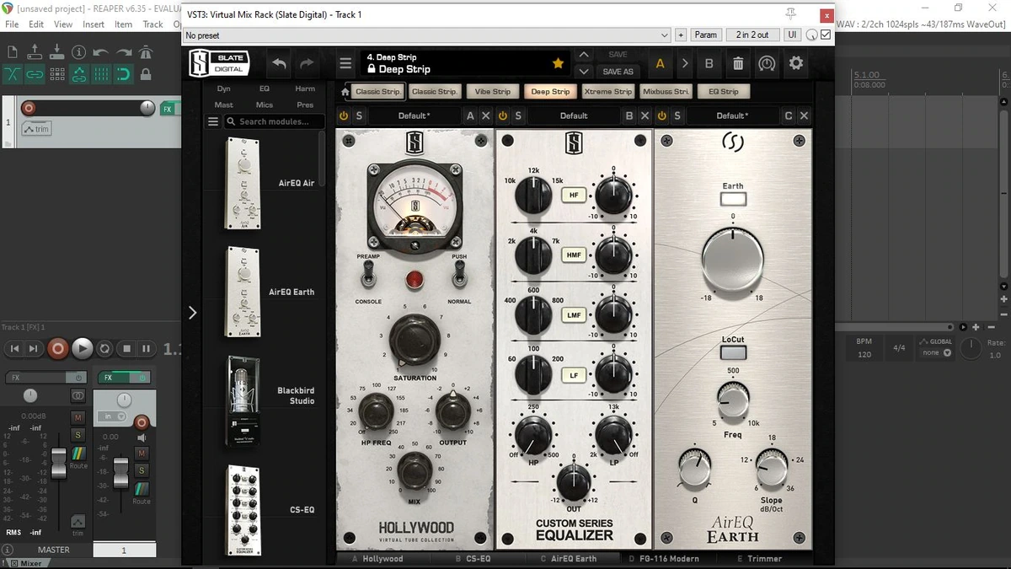This screenshot has height=569, width=1011.
Task: Click the SAVE AS button
Action: [x=618, y=72]
